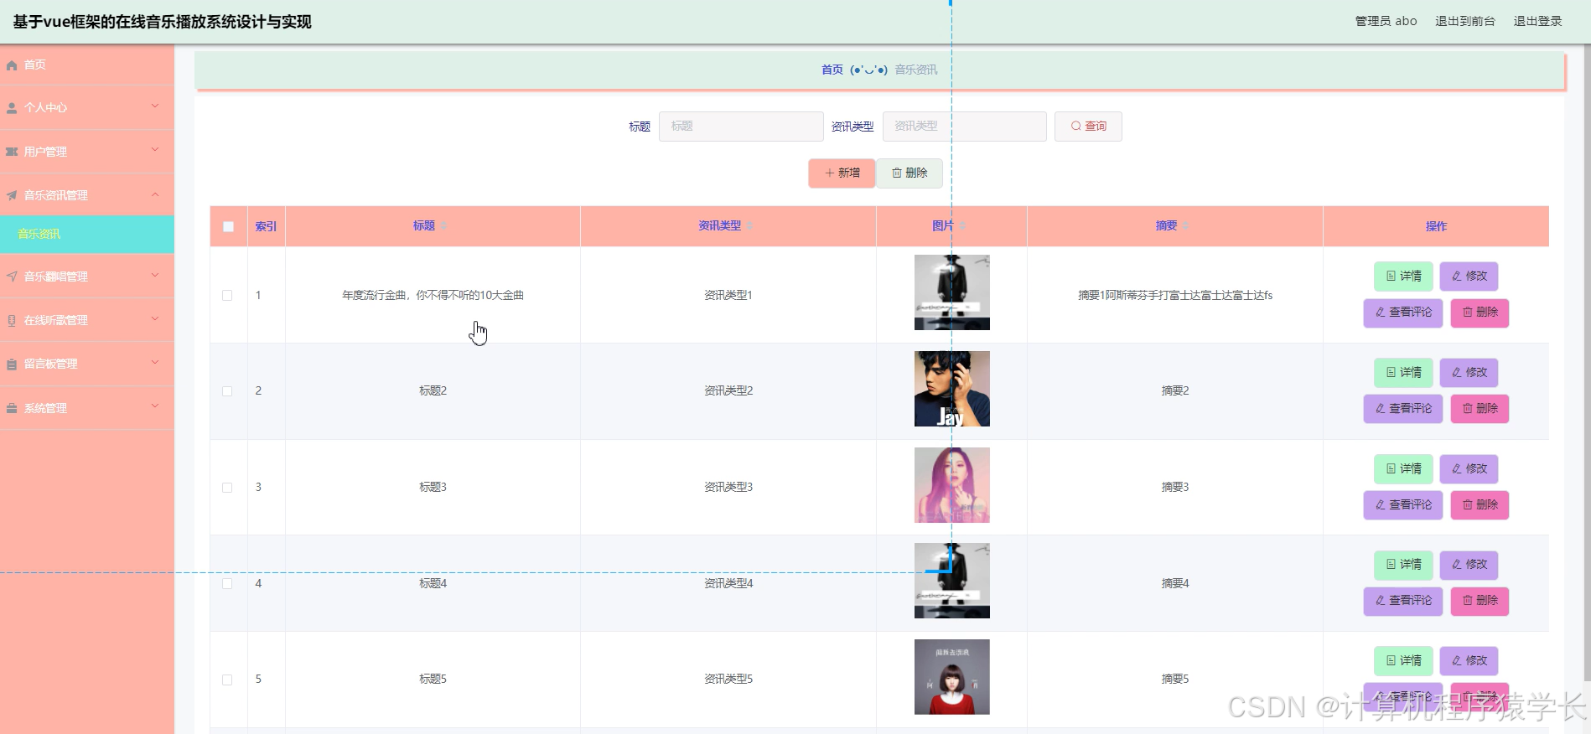Open the 首页 sidebar menu item
1591x734 pixels.
click(x=87, y=65)
